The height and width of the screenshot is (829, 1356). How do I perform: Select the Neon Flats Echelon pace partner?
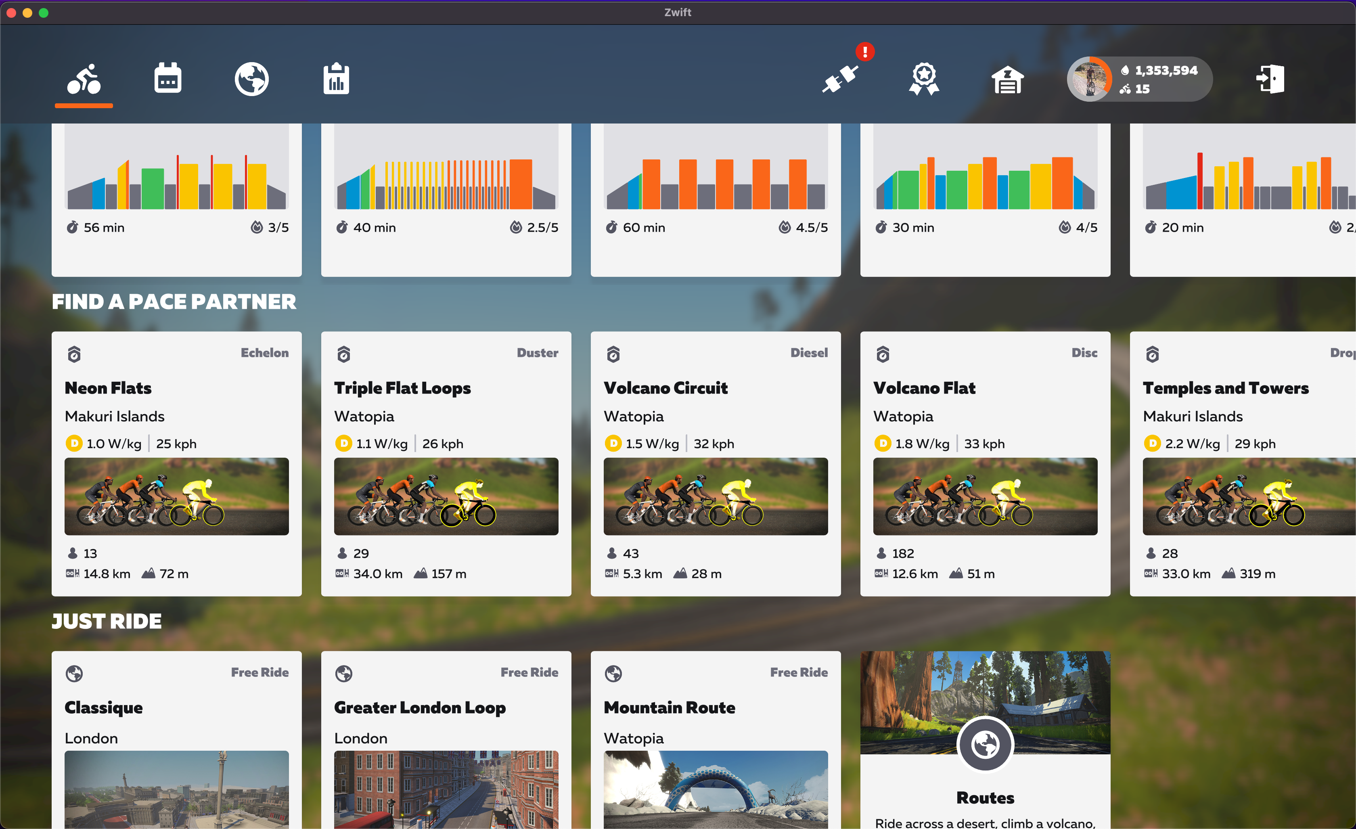176,463
